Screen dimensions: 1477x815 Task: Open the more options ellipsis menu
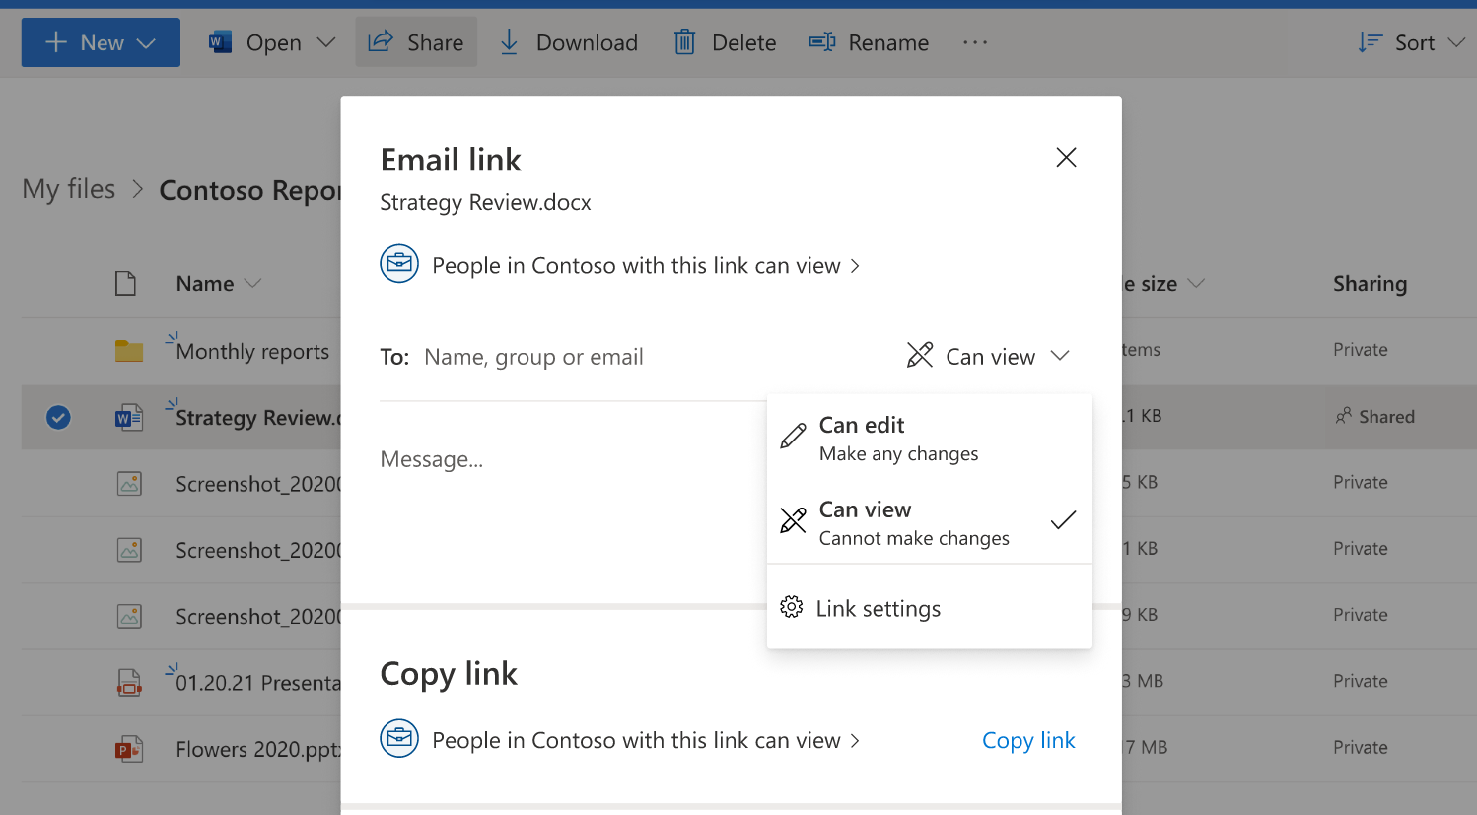(974, 41)
